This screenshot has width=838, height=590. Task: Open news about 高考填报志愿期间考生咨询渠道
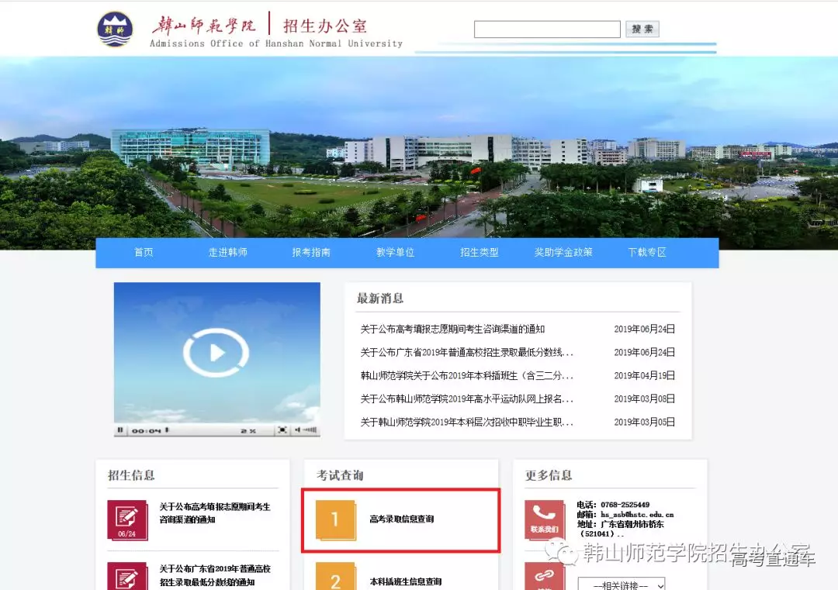coord(452,330)
